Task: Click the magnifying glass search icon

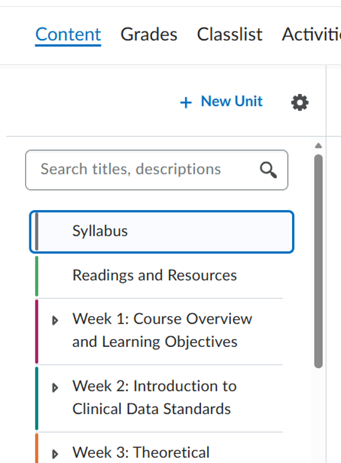Action: [268, 170]
